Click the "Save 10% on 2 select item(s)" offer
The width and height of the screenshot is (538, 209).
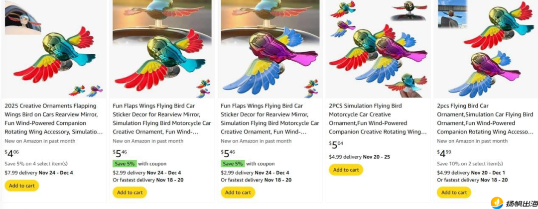coord(470,164)
